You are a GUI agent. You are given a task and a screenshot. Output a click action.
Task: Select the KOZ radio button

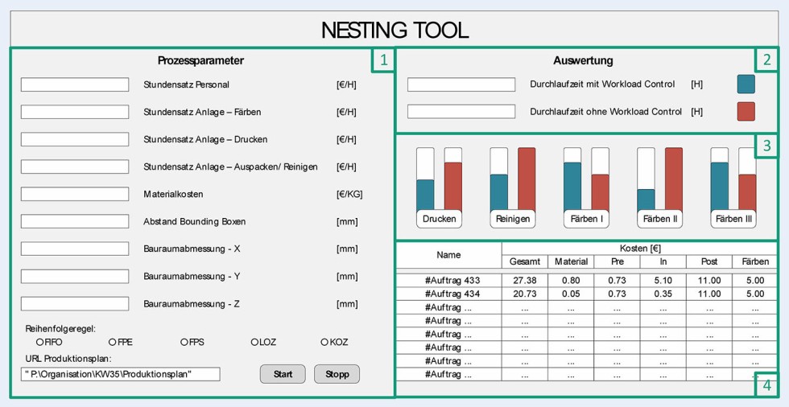[324, 342]
